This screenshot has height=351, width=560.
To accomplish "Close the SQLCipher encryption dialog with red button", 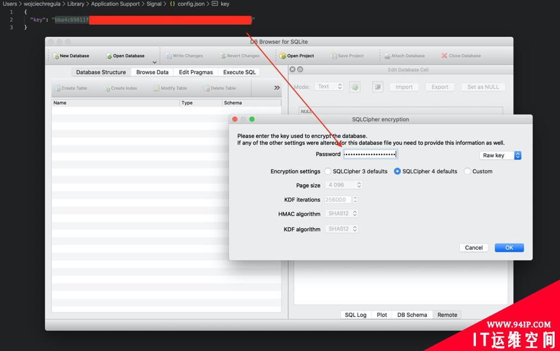I will click(x=234, y=119).
